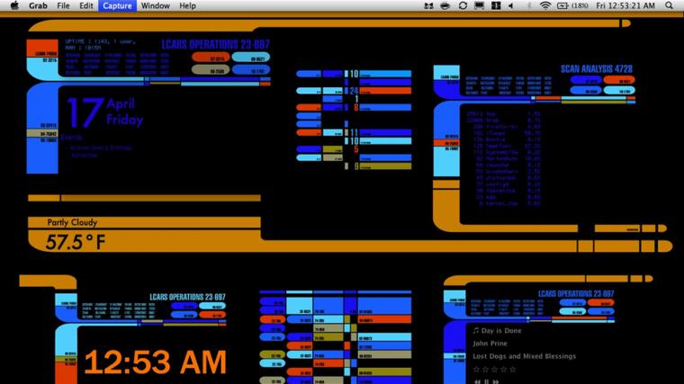The height and width of the screenshot is (384, 684).
Task: Click the battery status icon
Action: pyautogui.click(x=563, y=5)
